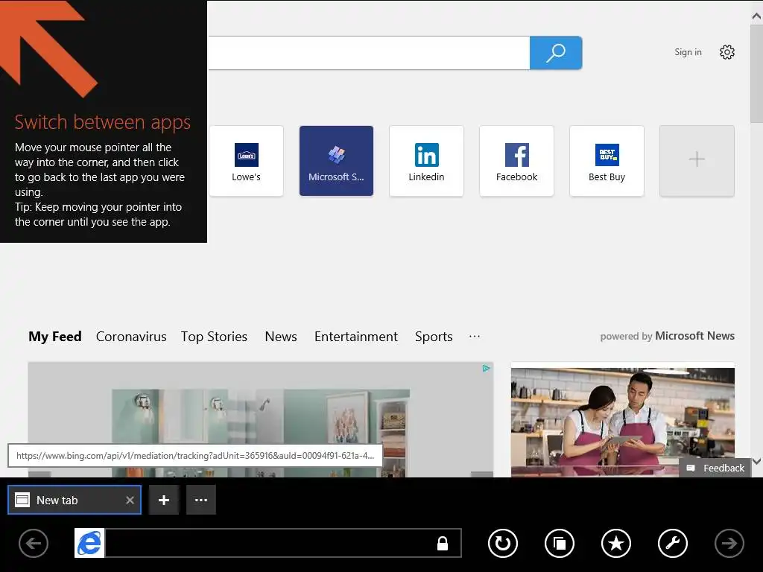The height and width of the screenshot is (572, 763).
Task: Click powered by Microsoft News link
Action: point(667,336)
